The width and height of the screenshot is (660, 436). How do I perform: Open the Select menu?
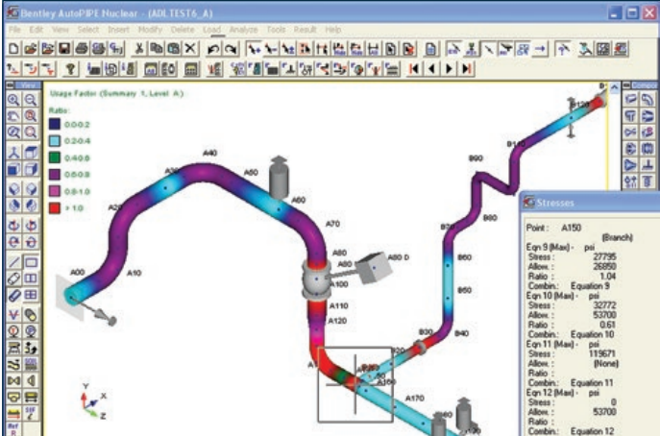pyautogui.click(x=88, y=30)
